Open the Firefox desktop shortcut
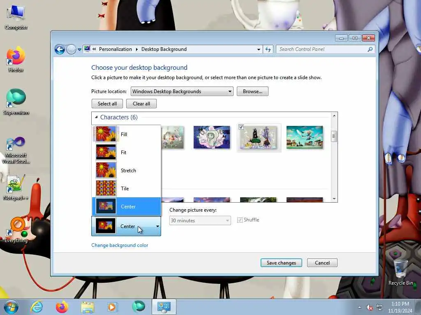 point(16,59)
